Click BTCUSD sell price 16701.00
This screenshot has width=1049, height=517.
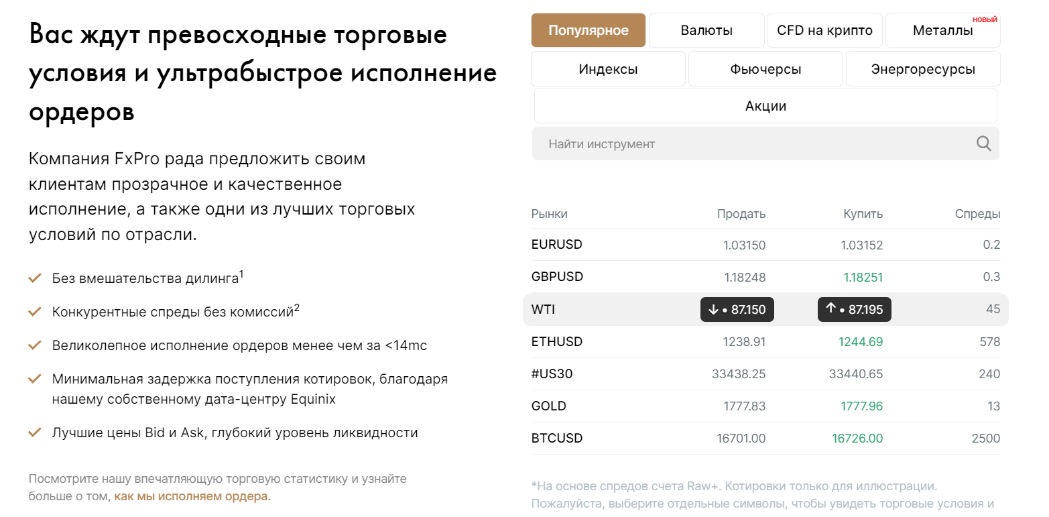pos(741,439)
